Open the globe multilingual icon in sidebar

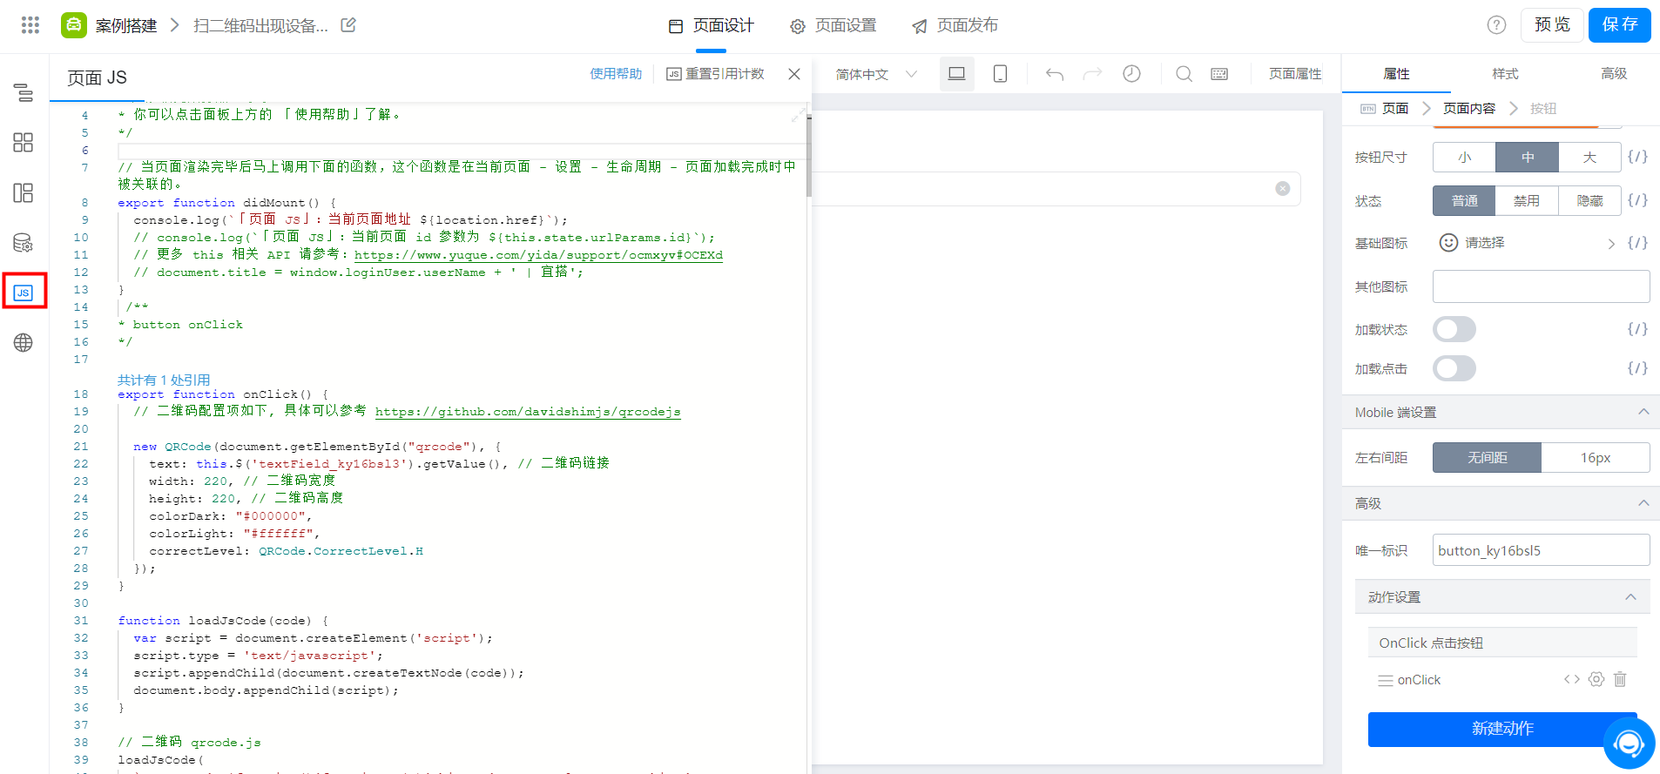click(24, 343)
